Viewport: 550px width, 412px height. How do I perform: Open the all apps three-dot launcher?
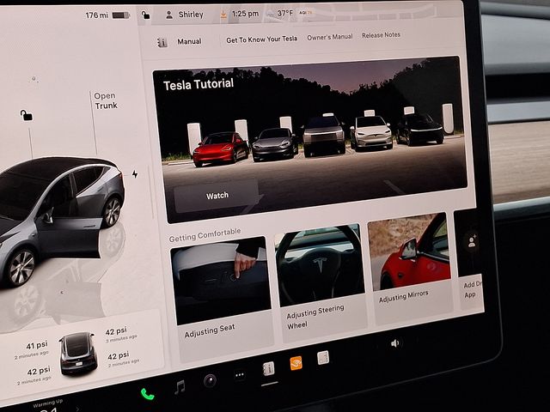240,374
